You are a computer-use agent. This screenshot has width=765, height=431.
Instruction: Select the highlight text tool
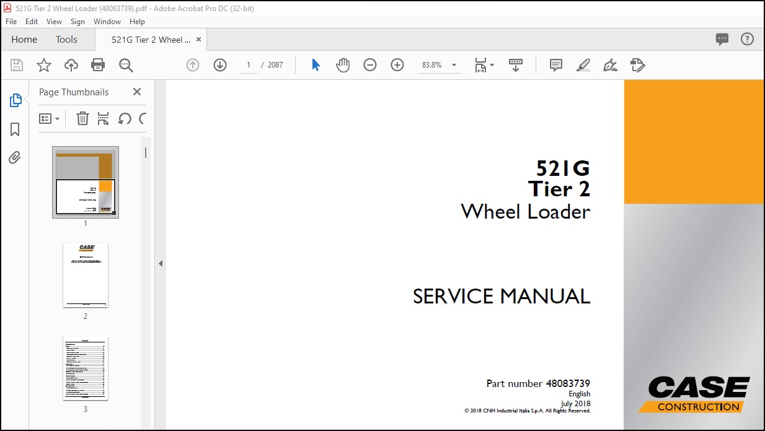click(583, 65)
